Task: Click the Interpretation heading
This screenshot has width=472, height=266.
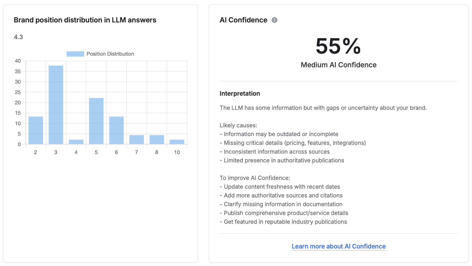Action: [x=240, y=94]
